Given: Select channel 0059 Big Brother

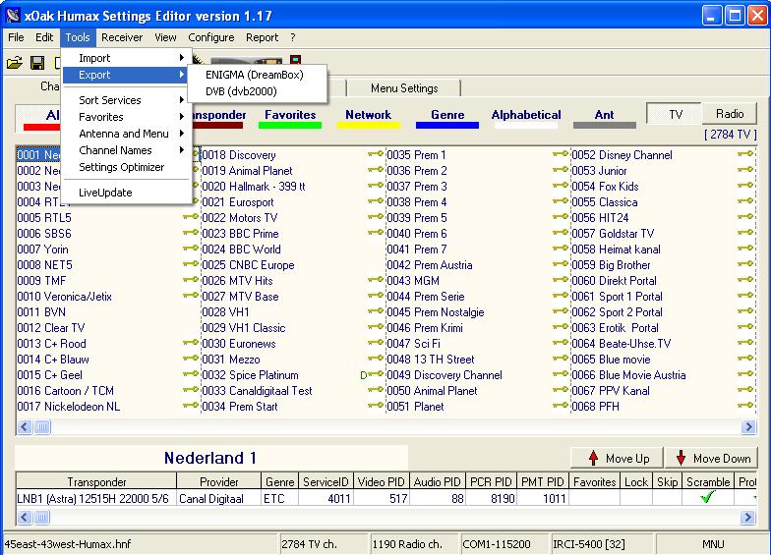Looking at the screenshot, I should pos(612,265).
